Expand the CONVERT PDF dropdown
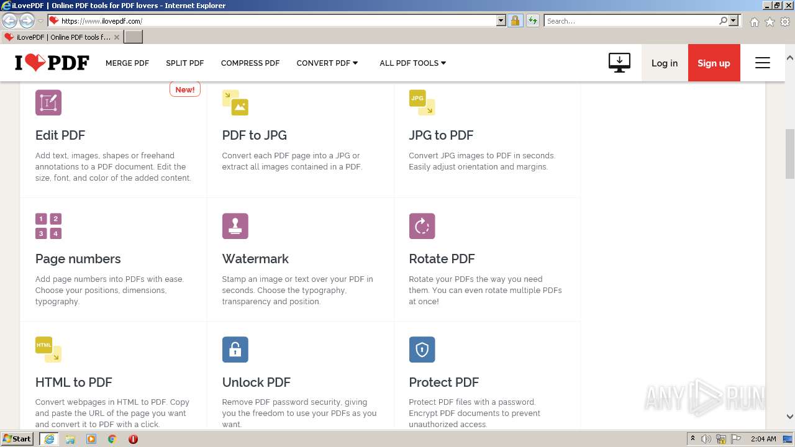795x447 pixels. click(327, 63)
